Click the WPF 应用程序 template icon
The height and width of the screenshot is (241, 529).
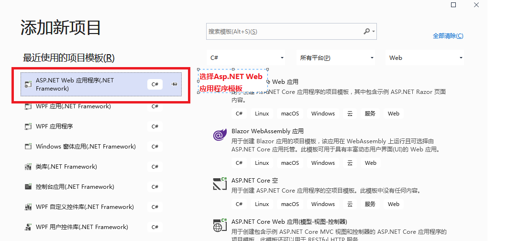coord(28,126)
